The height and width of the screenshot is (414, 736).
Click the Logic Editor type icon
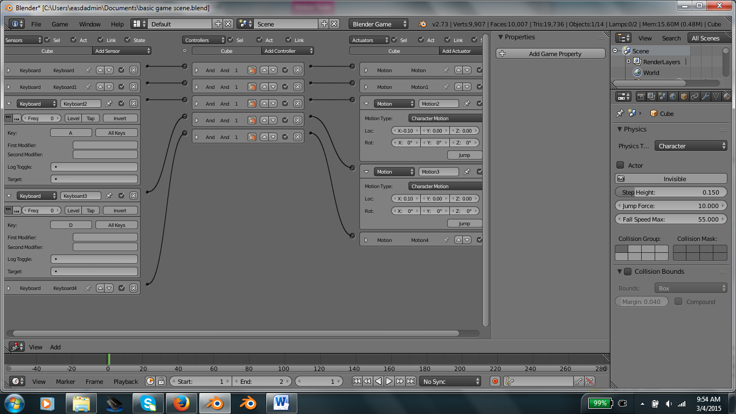click(x=17, y=347)
